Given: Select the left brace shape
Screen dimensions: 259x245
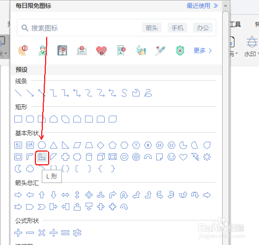Looking at the screenshot, I should click(101, 169).
